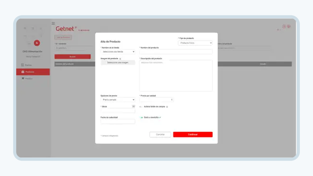Screen dimensions: 313x176
Task: Click info icon next to Activar límite de compra
Action: pyautogui.click(x=167, y=107)
